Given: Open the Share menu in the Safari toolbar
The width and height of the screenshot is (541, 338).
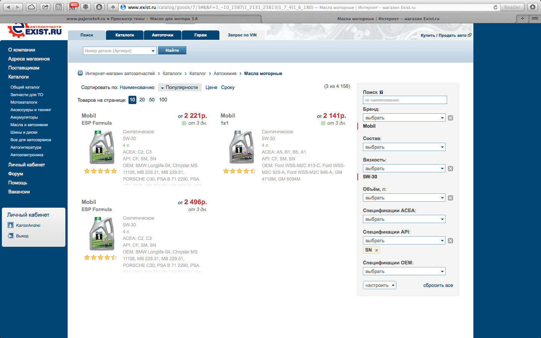Looking at the screenshot, I should point(45,7).
